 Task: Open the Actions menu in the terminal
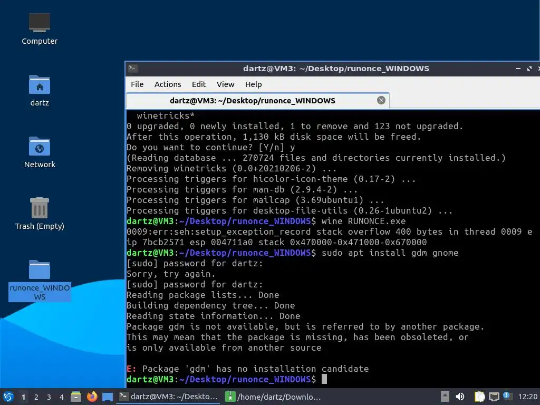coord(168,84)
